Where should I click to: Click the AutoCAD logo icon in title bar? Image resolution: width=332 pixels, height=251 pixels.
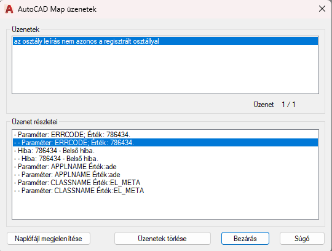9,9
